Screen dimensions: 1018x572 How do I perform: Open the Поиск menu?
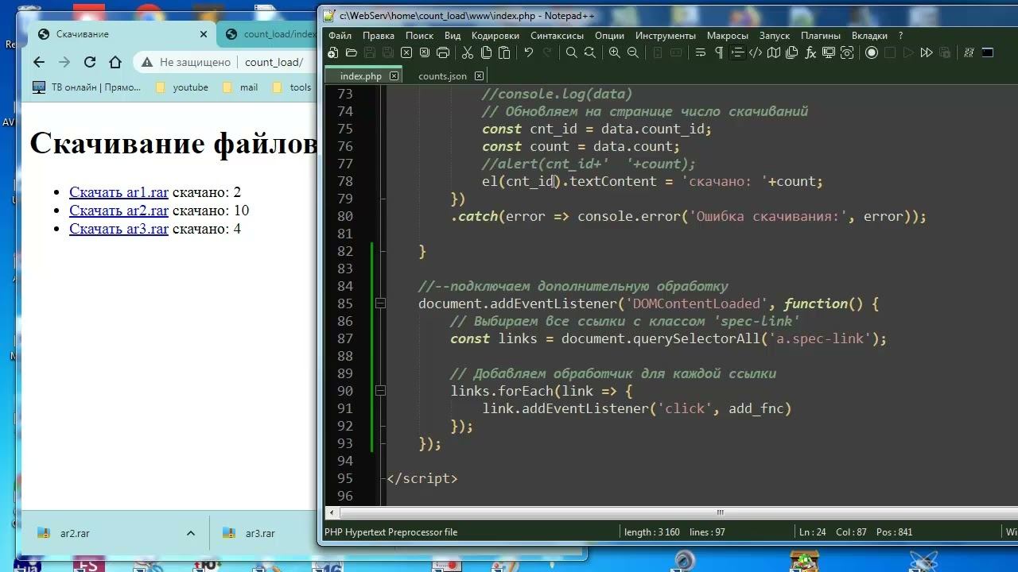coord(419,35)
